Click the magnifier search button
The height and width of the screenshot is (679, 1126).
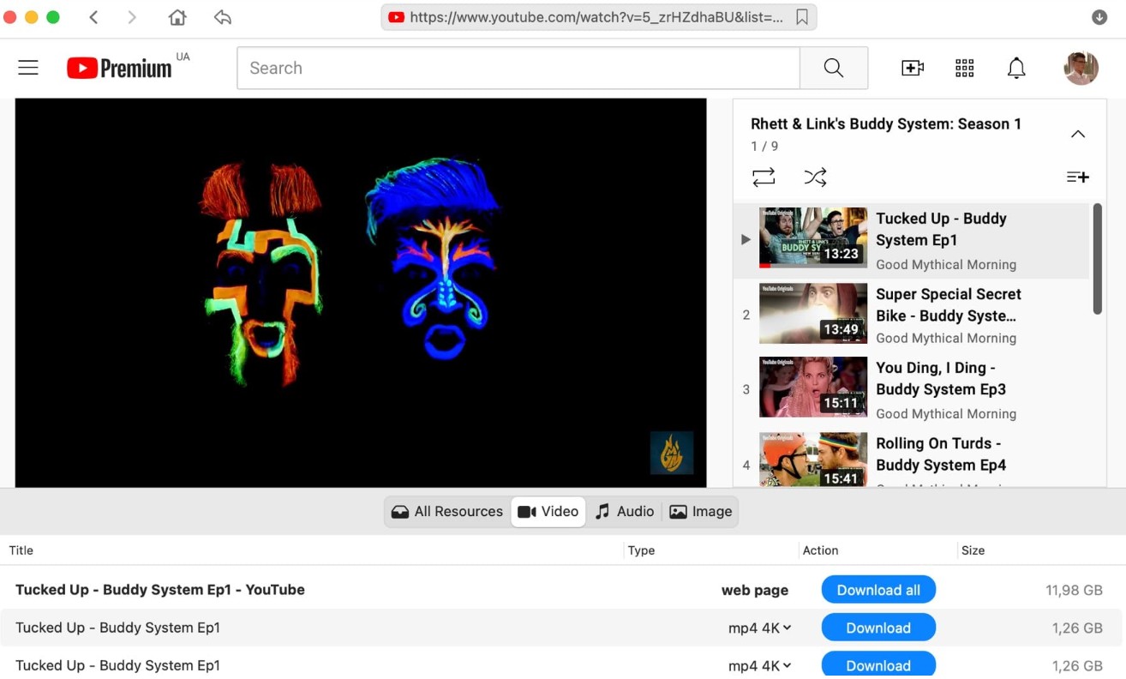coord(834,68)
